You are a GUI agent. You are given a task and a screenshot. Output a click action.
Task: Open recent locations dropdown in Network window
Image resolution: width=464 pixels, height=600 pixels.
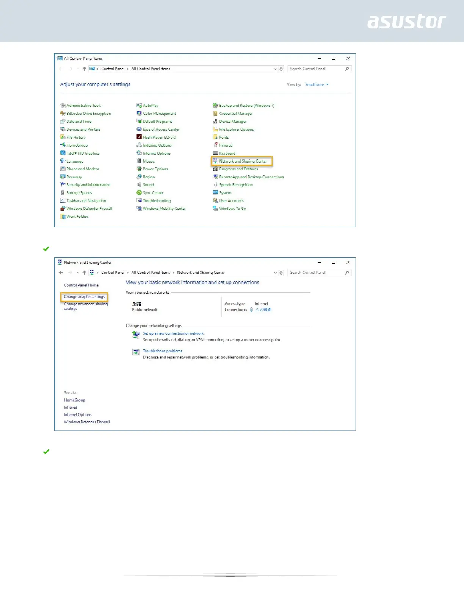(78, 273)
